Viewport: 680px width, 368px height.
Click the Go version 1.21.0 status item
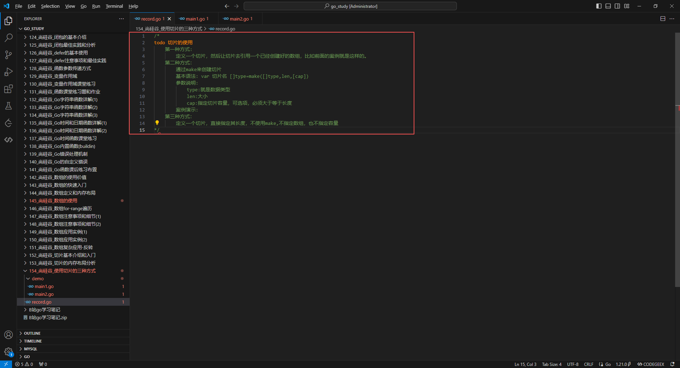click(623, 364)
